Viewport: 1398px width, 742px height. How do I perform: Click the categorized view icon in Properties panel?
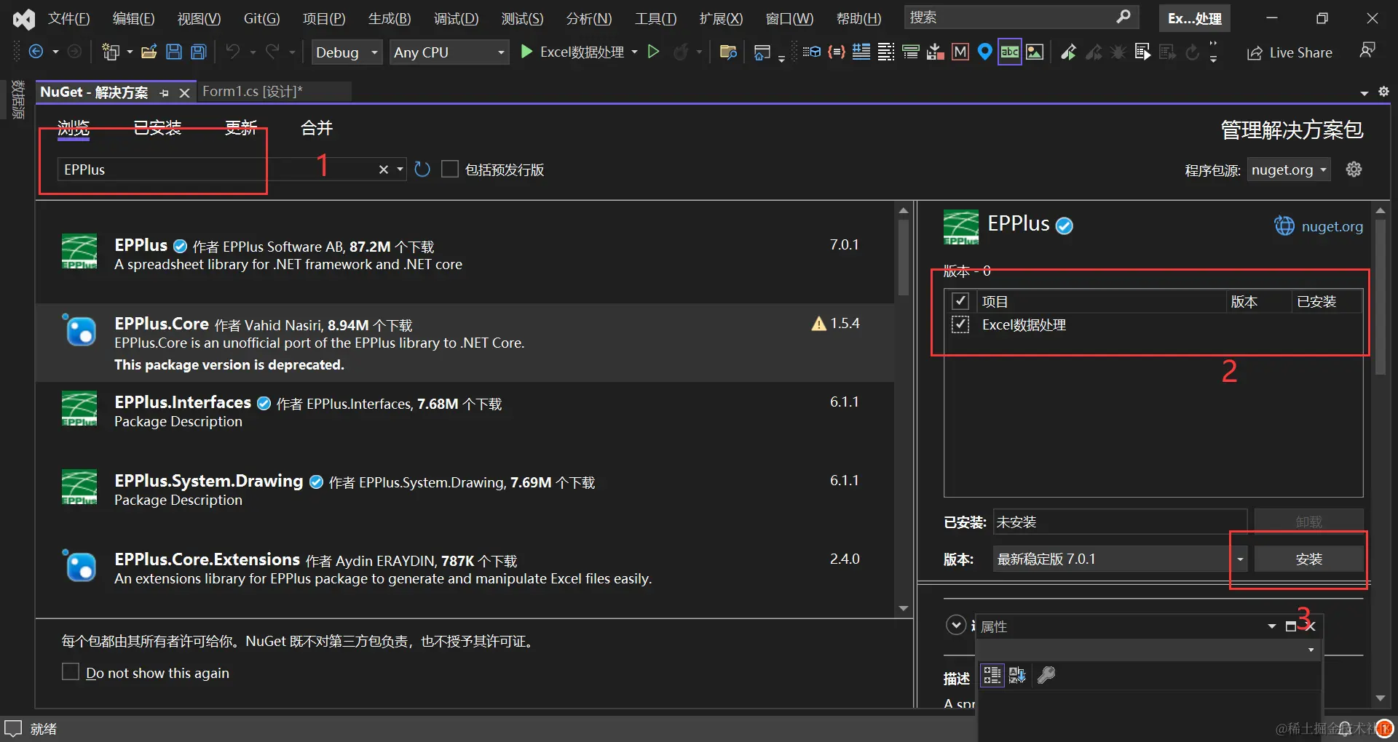click(992, 675)
